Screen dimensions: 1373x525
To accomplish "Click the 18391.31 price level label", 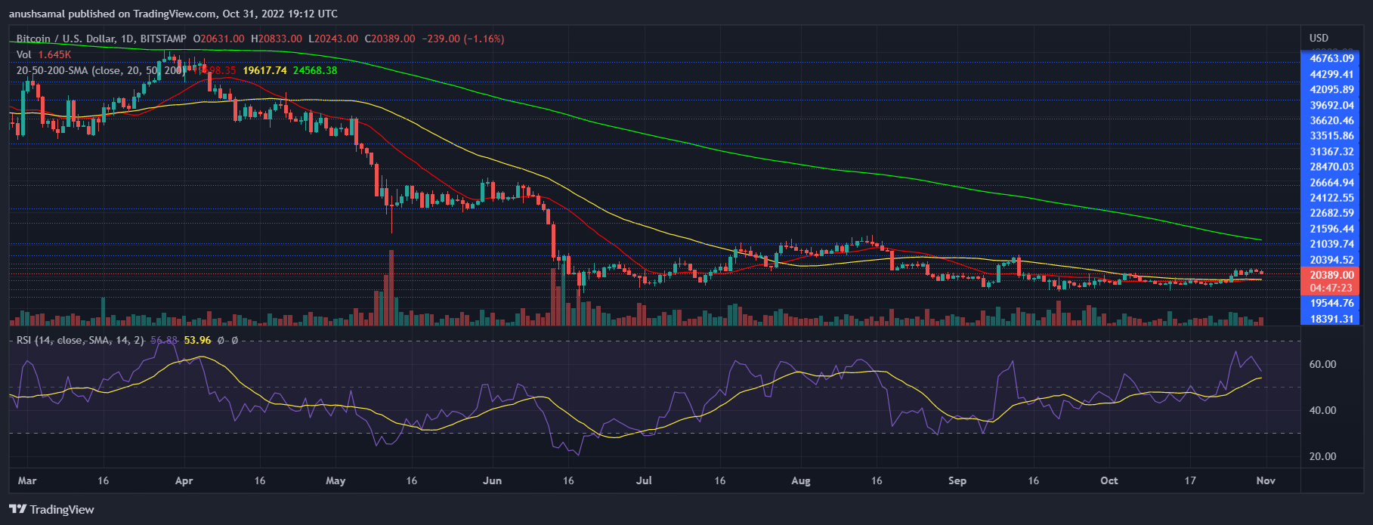I will pos(1331,319).
